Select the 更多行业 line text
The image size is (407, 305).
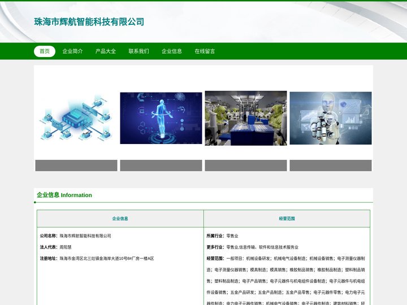[x=253, y=247]
